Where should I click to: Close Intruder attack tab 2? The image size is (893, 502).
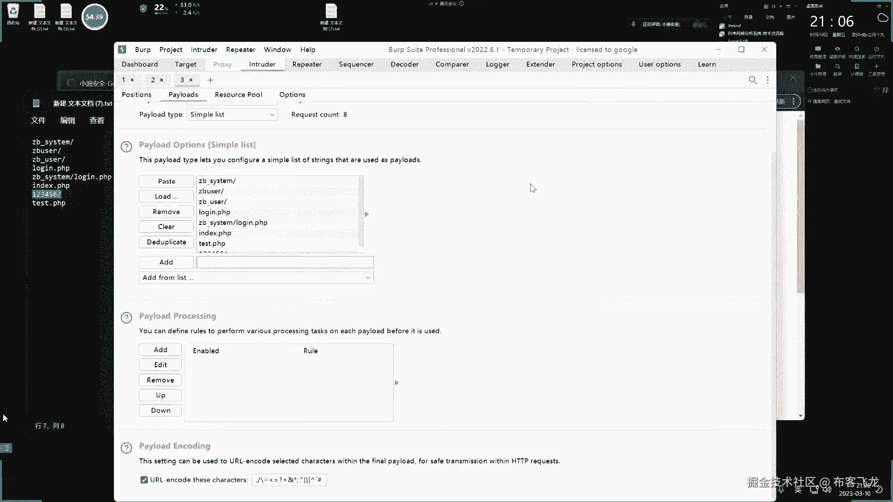[161, 80]
